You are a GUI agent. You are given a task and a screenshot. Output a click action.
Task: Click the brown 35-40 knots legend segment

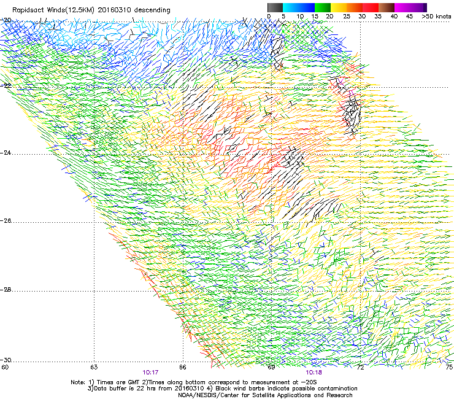click(x=387, y=7)
